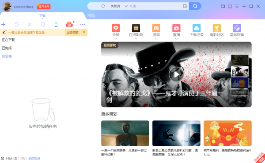The height and width of the screenshot is (163, 265).
Task: Open the orange red-envelope promo thumbnail
Action: coord(227,133)
